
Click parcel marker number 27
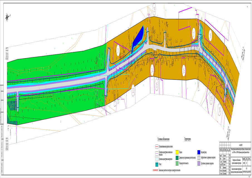(x=194, y=34)
